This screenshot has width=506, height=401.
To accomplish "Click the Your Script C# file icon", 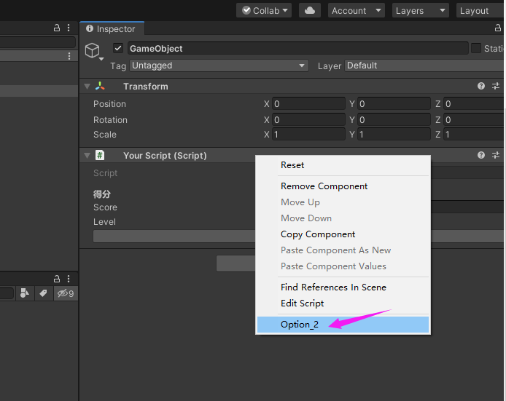I will 100,155.
